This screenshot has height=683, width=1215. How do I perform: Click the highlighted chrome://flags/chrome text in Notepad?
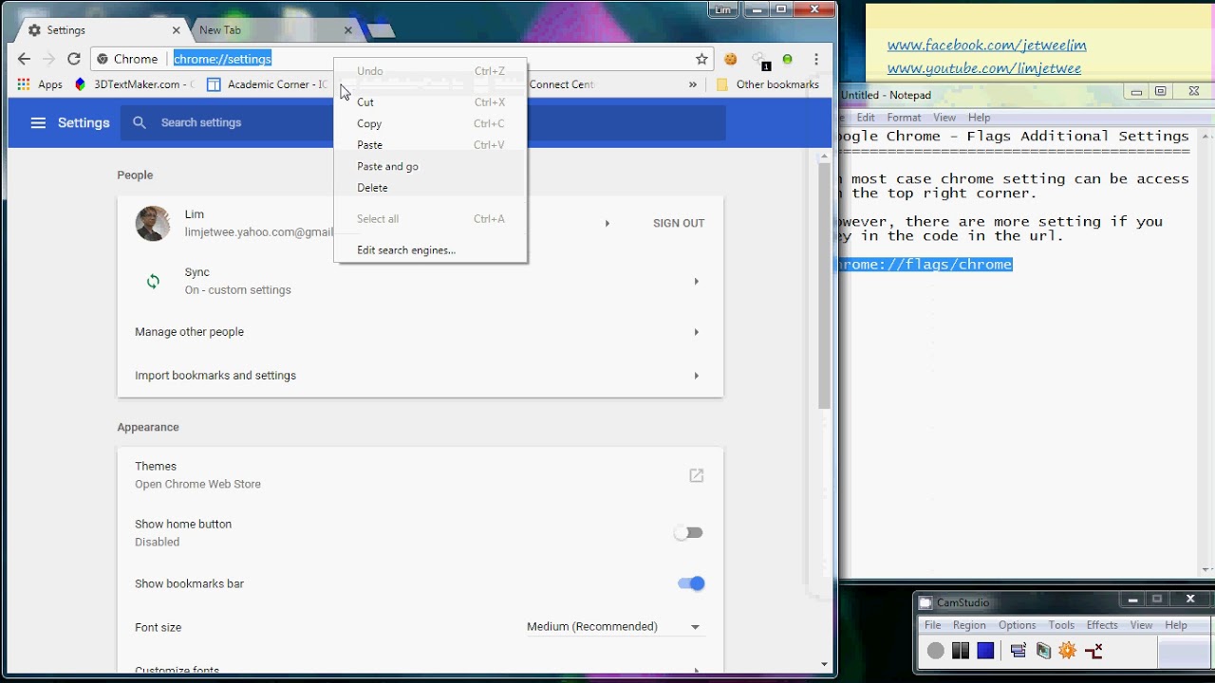click(925, 265)
